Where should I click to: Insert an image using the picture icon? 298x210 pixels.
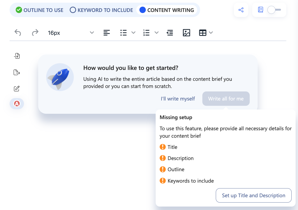tap(187, 33)
